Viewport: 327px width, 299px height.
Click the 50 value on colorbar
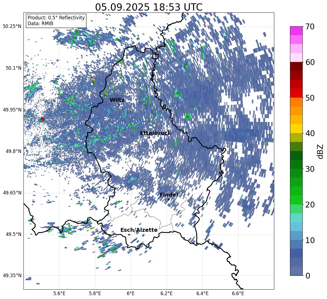point(310,98)
